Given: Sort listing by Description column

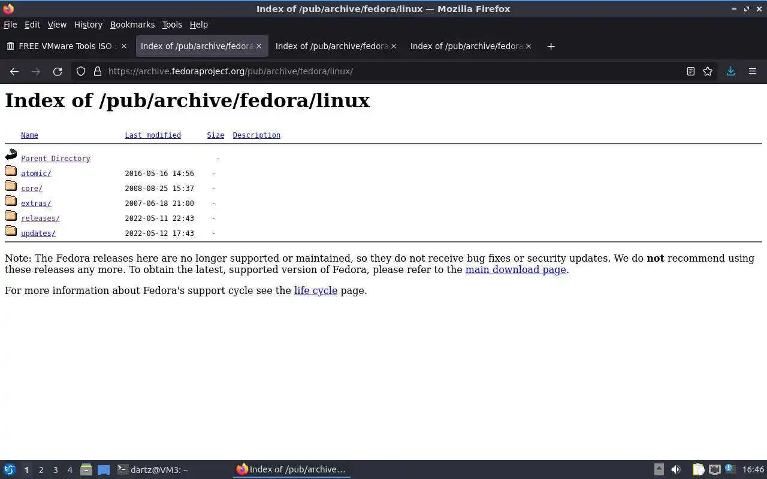Looking at the screenshot, I should coord(256,135).
